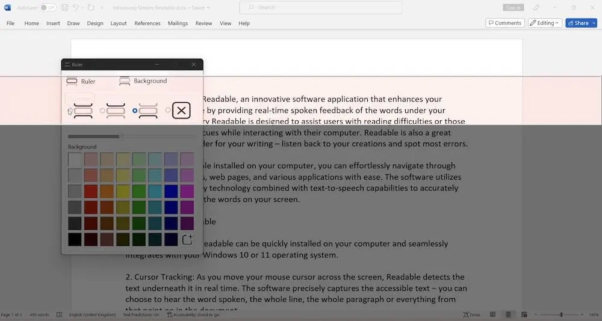602x321 pixels.
Task: Open the References ribbon tab
Action: click(x=147, y=23)
